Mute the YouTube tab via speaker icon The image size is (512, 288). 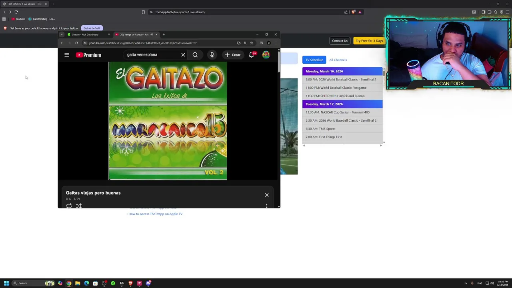(x=152, y=34)
